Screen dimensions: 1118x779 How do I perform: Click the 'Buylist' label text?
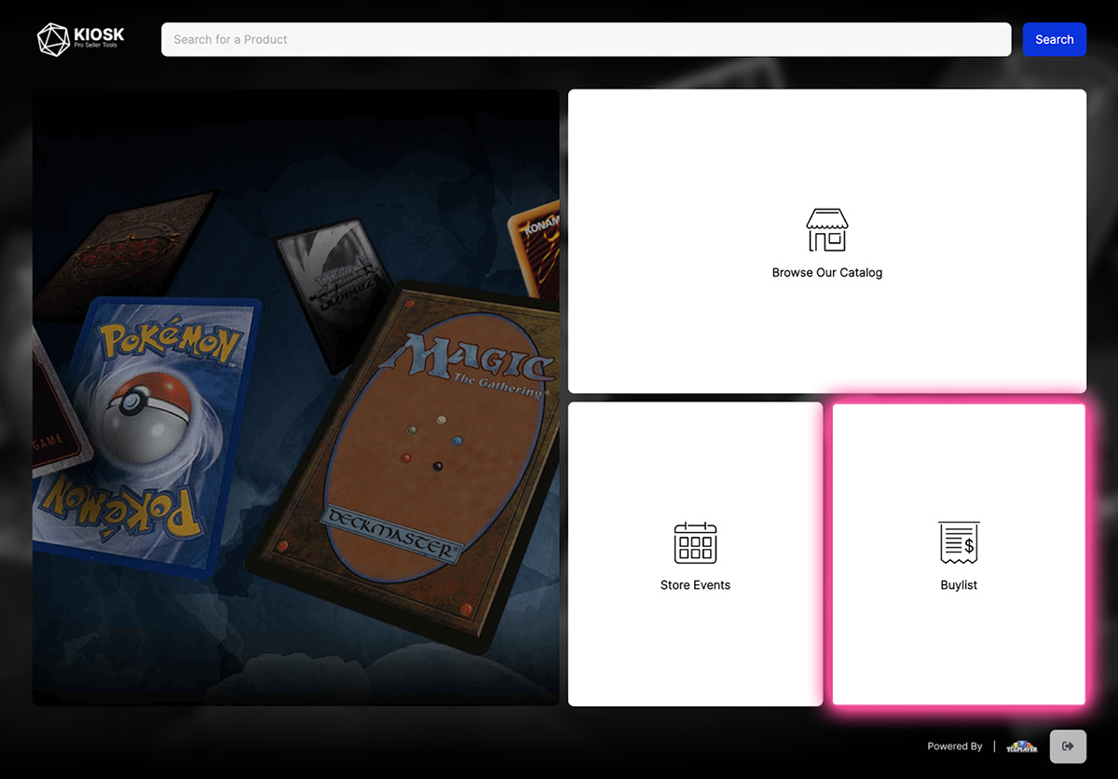click(x=959, y=585)
